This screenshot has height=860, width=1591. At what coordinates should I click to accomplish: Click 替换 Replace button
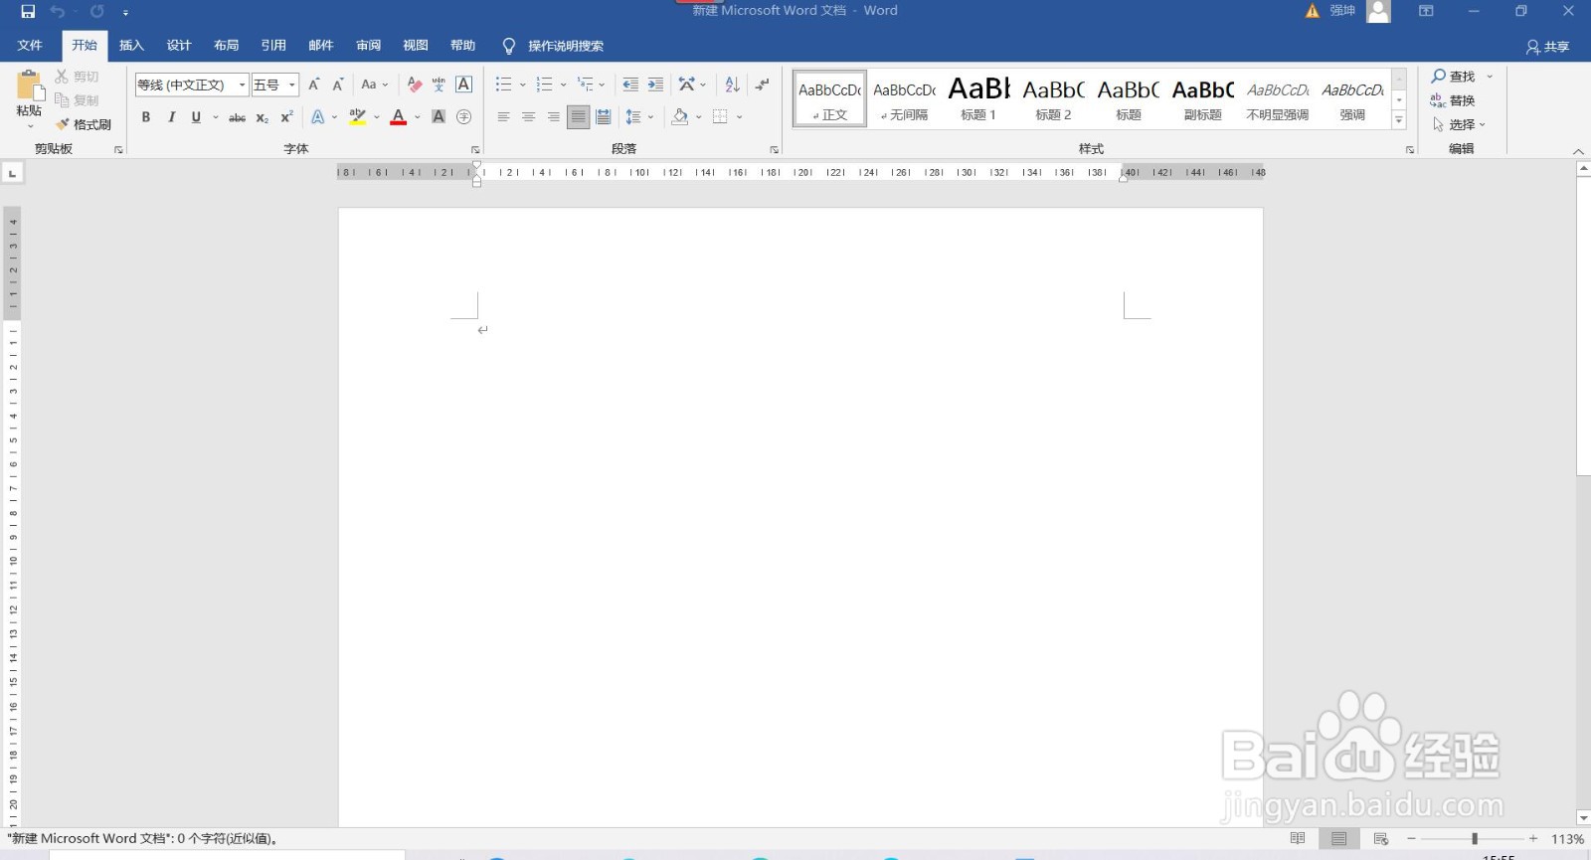click(x=1453, y=100)
